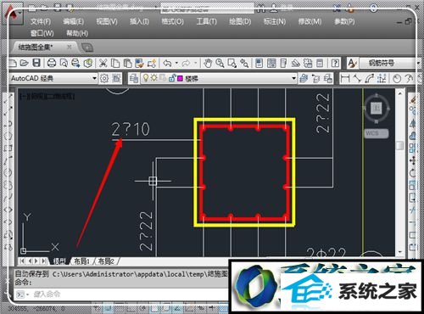
Task: Click the Help question mark icon
Action: tap(335, 63)
